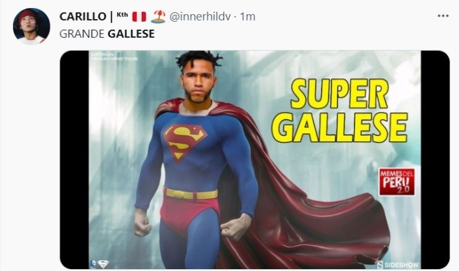The image size is (459, 271).
Task: Click the Superman Premium Format Figure caption
Action: pos(114,56)
